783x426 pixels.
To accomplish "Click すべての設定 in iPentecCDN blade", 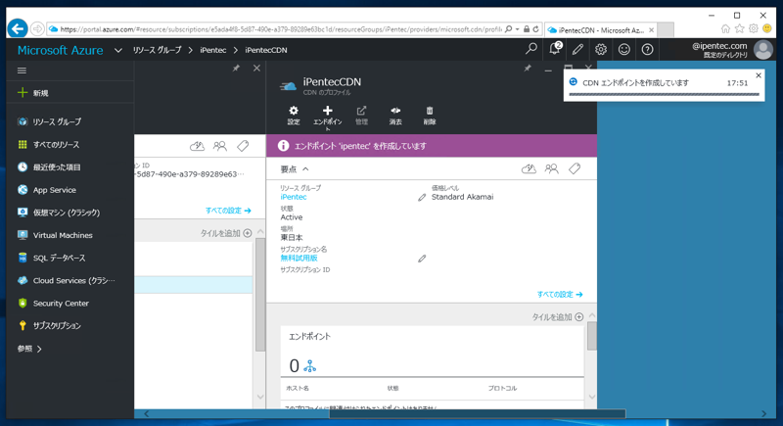I will point(560,294).
